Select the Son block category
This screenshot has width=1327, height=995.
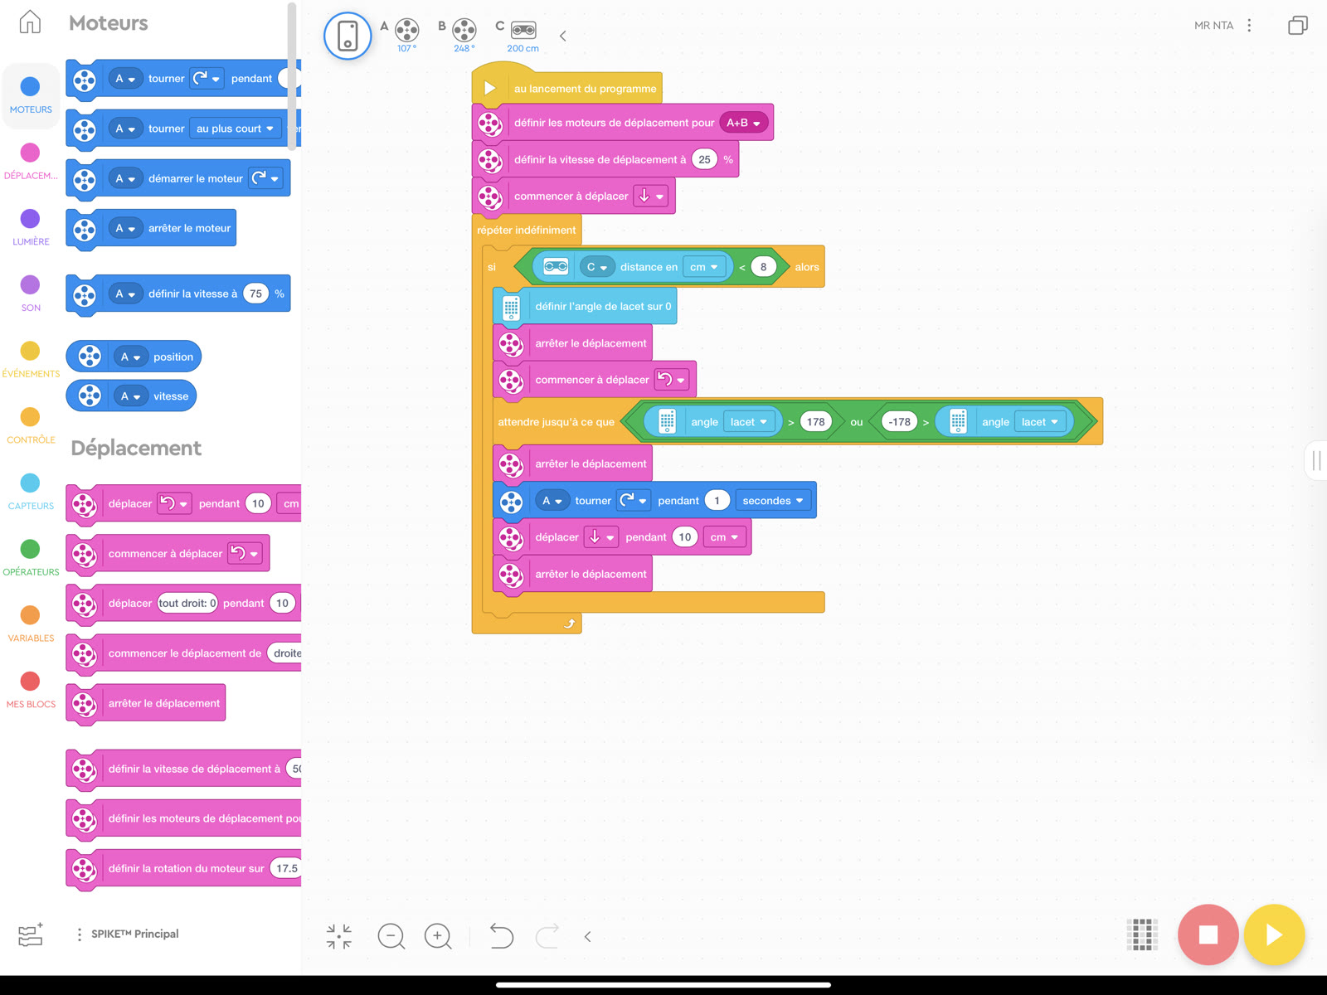[31, 294]
